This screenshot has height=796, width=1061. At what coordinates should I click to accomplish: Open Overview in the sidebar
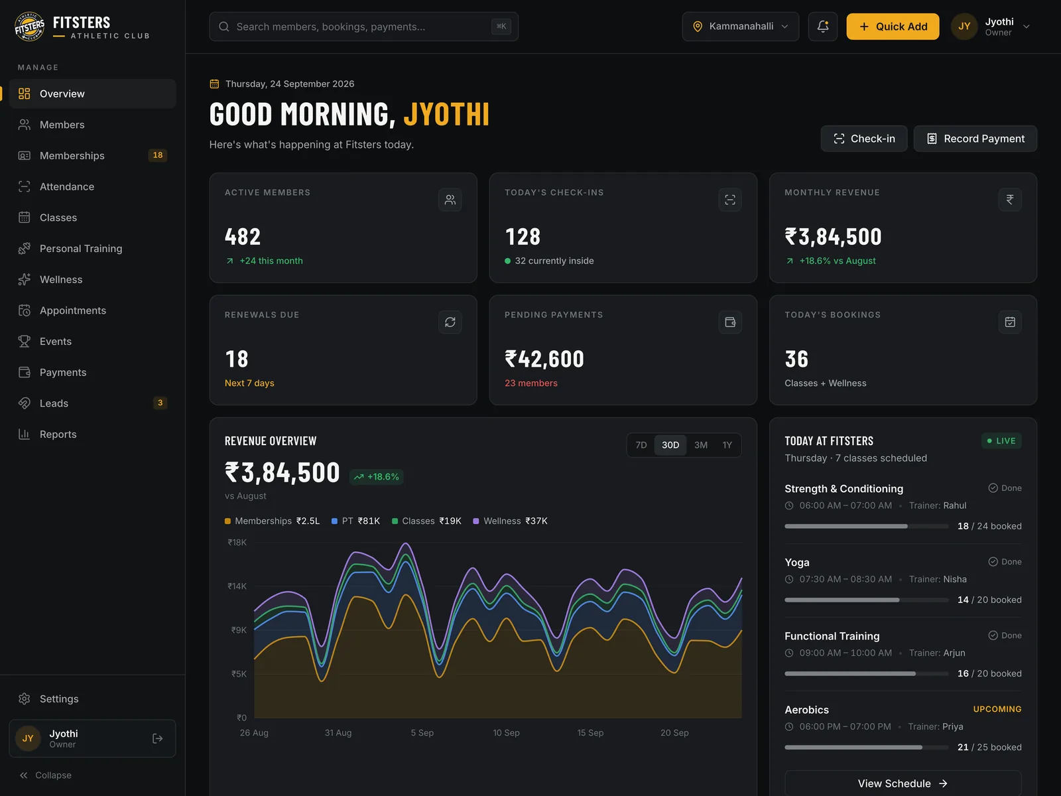pyautogui.click(x=92, y=94)
